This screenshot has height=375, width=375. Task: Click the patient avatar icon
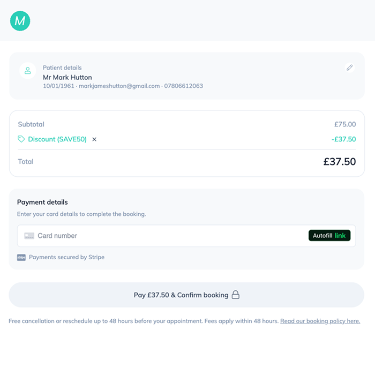point(28,71)
